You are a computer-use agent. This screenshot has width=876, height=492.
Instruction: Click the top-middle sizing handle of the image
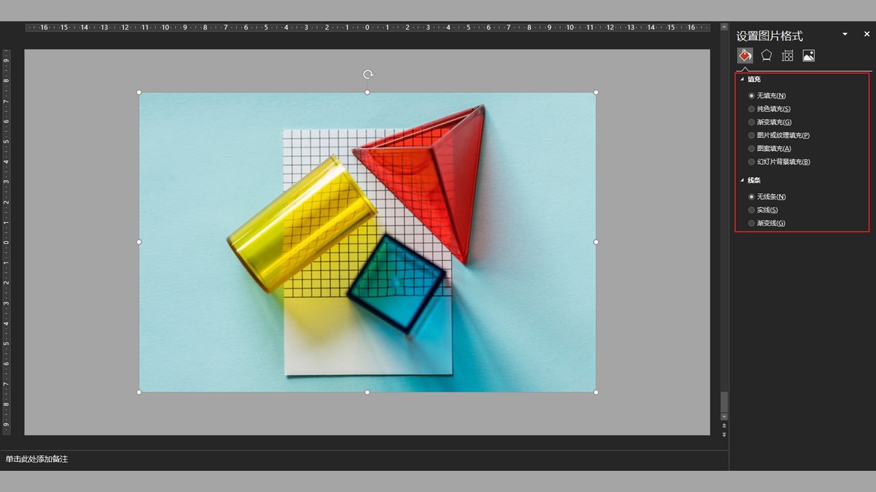368,92
